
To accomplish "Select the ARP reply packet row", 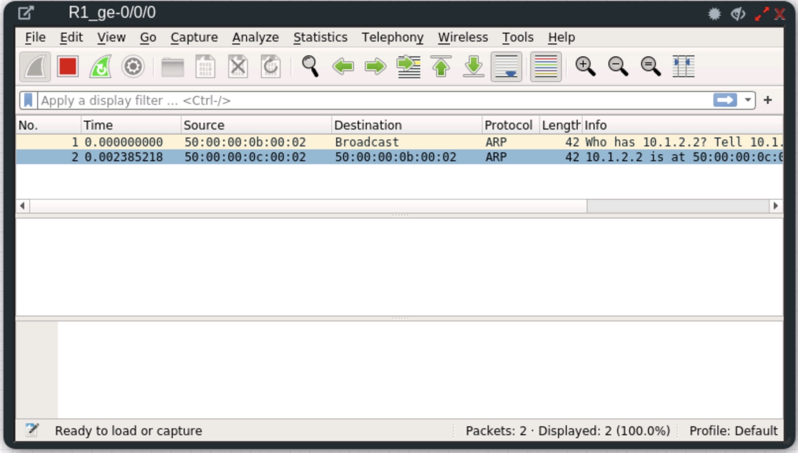I will 297,157.
